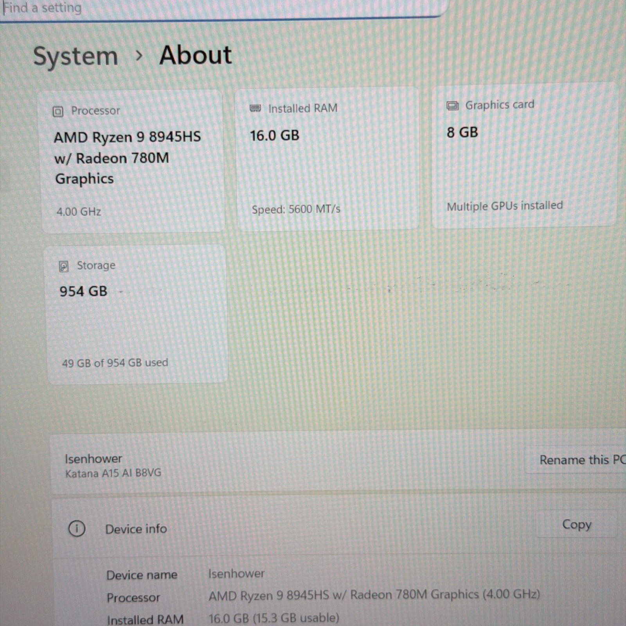The width and height of the screenshot is (626, 626).
Task: Click the Isenhower value beside Device name
Action: point(236,574)
